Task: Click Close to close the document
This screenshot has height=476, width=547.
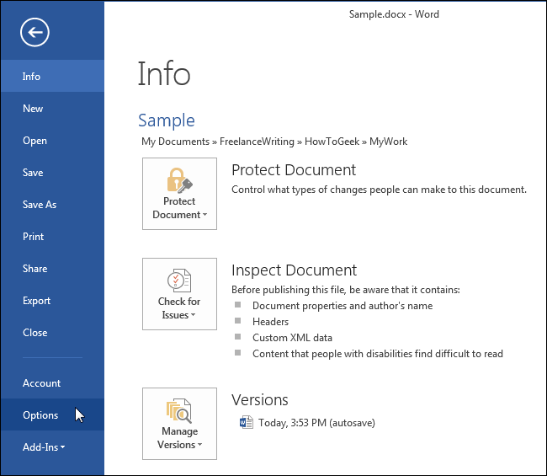Action: [52, 333]
